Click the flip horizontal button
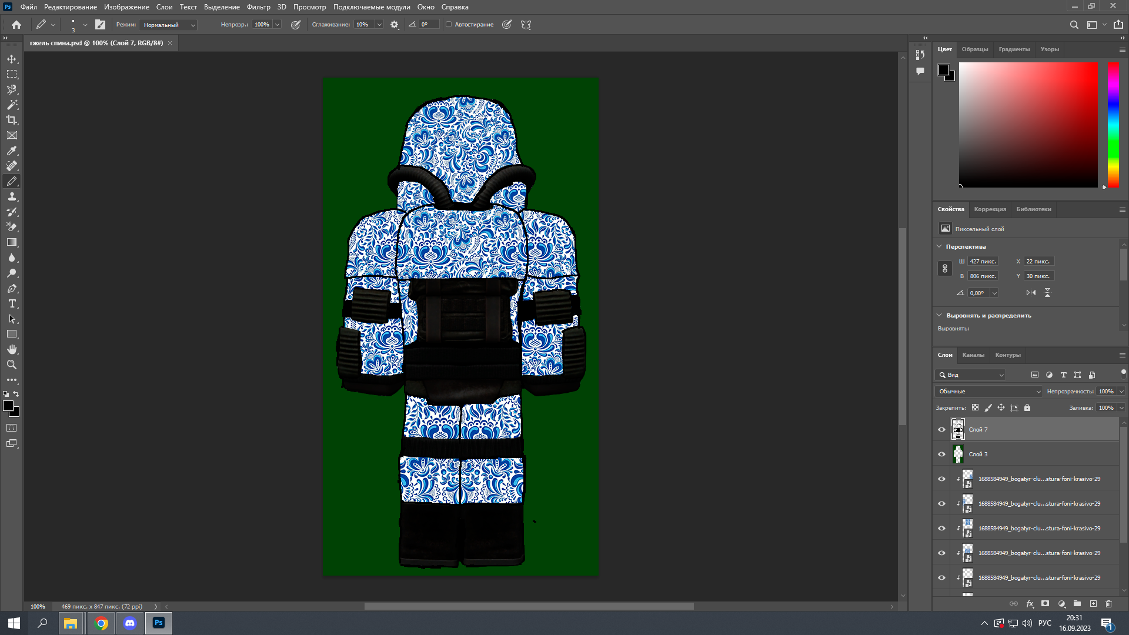Viewport: 1129px width, 635px height. coord(1031,293)
